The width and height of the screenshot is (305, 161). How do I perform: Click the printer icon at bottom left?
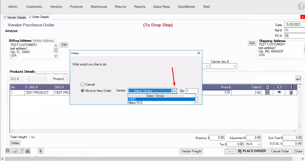(x=8, y=151)
